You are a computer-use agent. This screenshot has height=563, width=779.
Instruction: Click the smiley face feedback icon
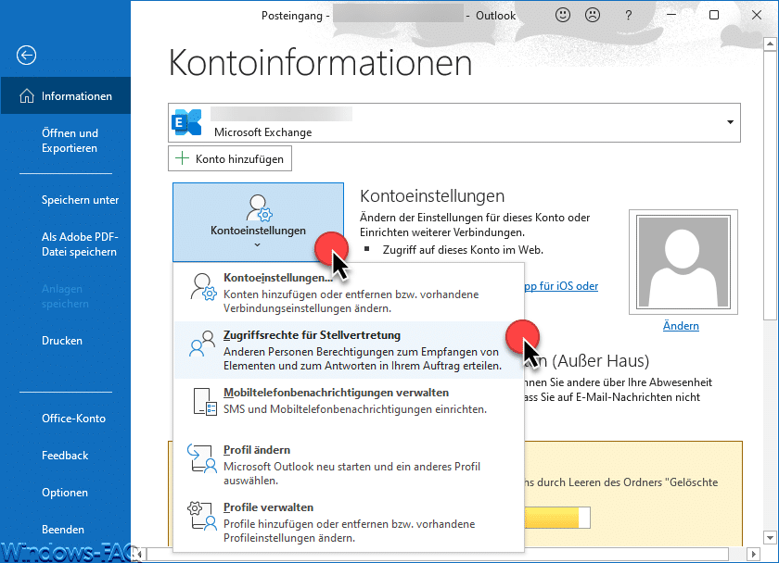562,16
